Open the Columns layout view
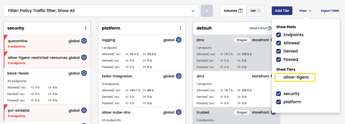The image size is (345, 124). 233,11
